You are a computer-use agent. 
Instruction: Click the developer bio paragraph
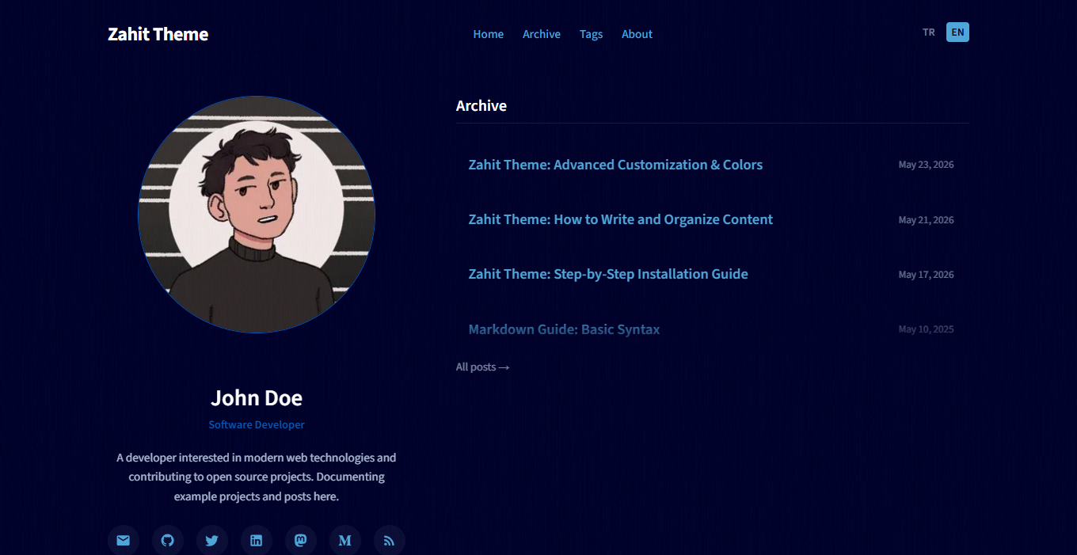pyautogui.click(x=257, y=477)
